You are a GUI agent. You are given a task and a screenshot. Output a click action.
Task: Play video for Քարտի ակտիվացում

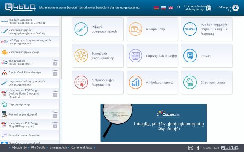[55, 114]
